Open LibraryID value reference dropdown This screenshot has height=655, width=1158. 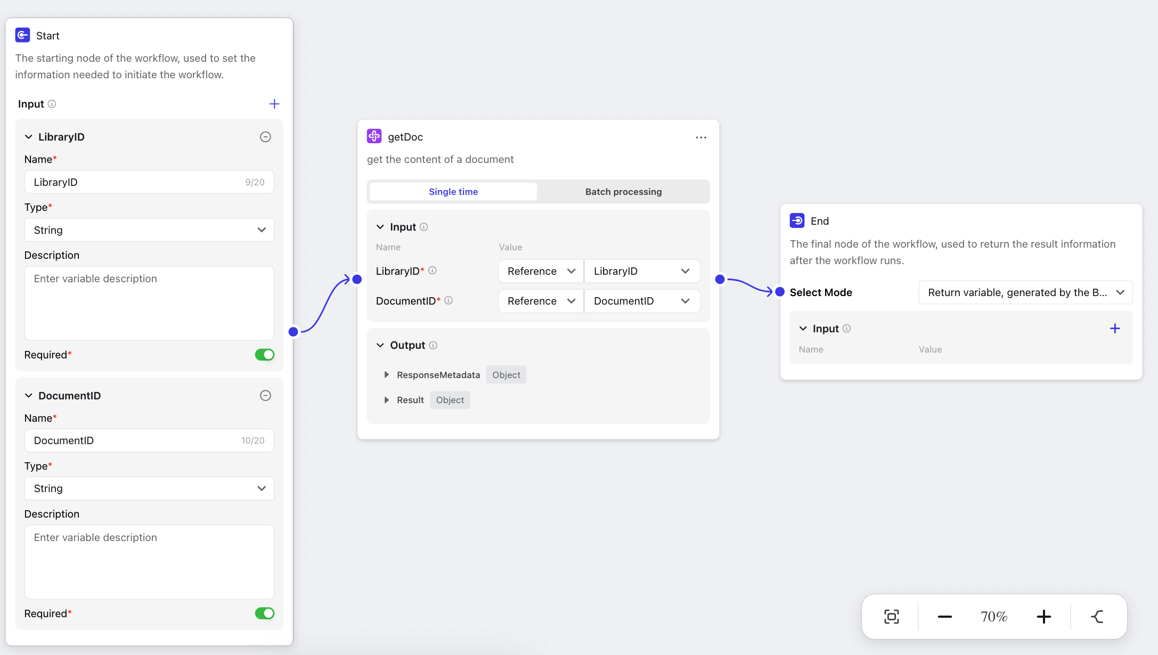point(642,271)
